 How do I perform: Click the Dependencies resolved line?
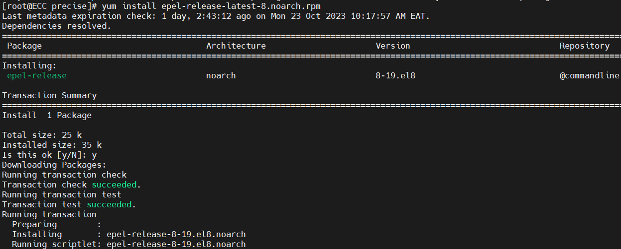[x=57, y=26]
